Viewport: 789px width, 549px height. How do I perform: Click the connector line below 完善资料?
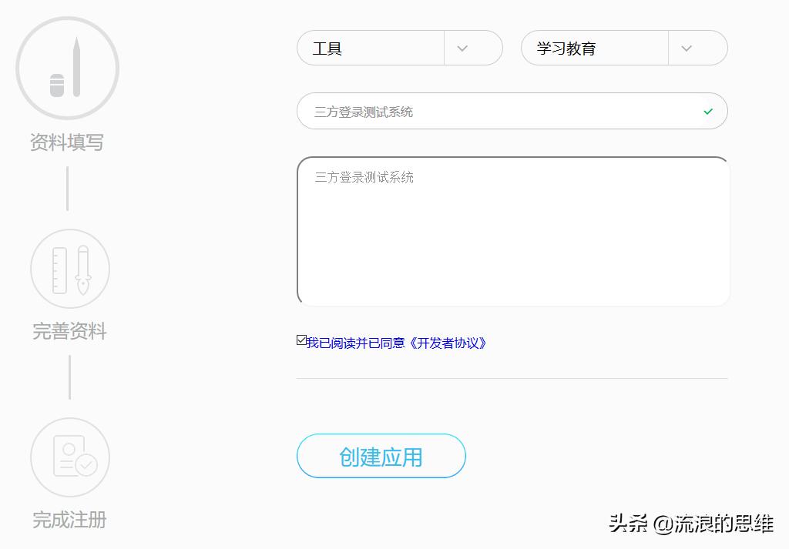[x=69, y=377]
